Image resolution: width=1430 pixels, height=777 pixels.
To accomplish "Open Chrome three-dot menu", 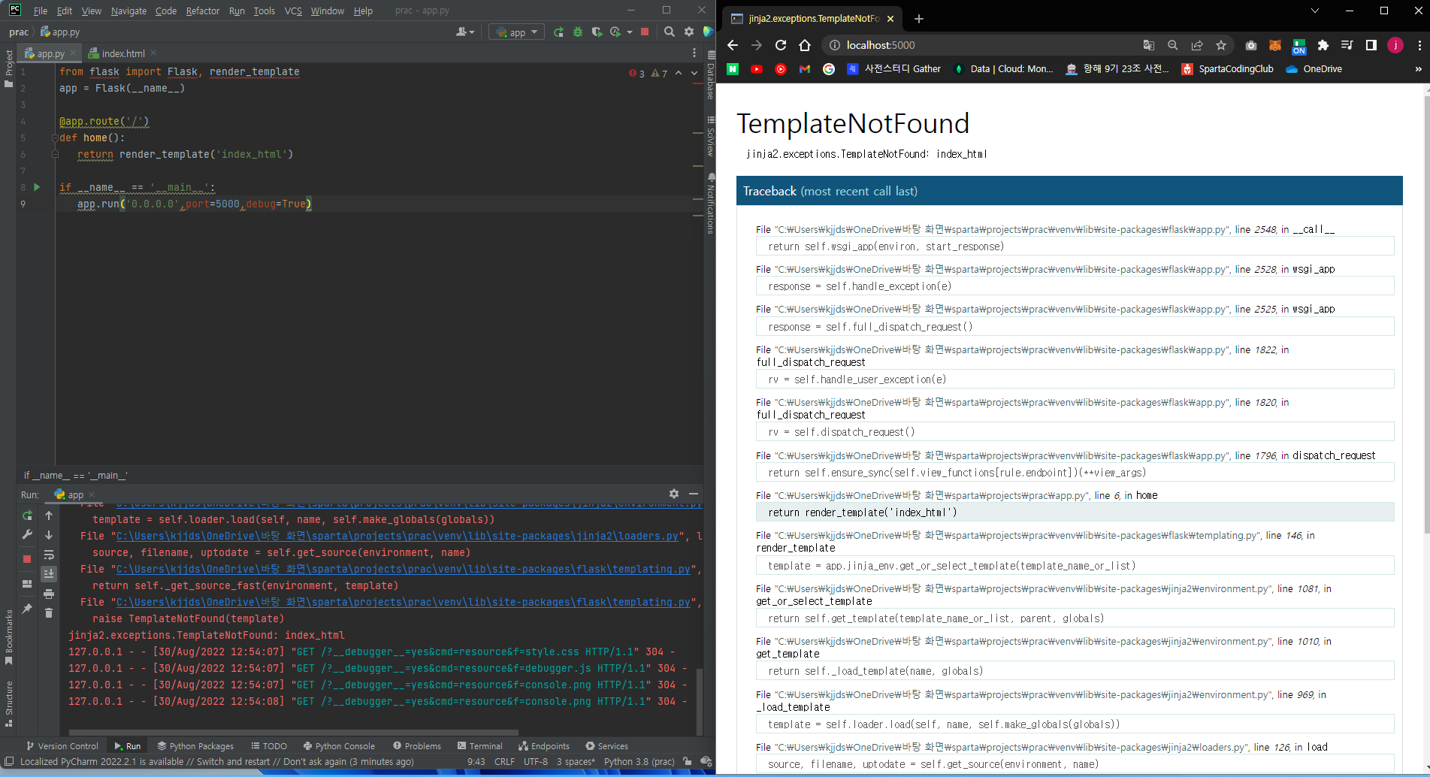I will coord(1419,45).
